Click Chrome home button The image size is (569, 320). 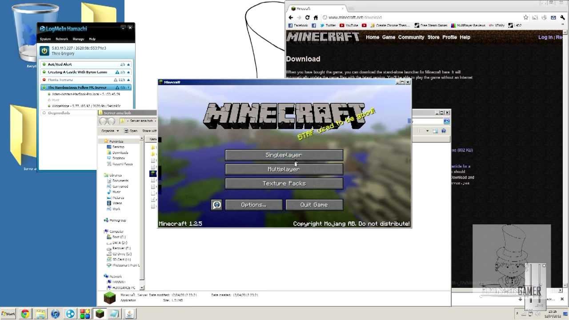click(x=316, y=17)
